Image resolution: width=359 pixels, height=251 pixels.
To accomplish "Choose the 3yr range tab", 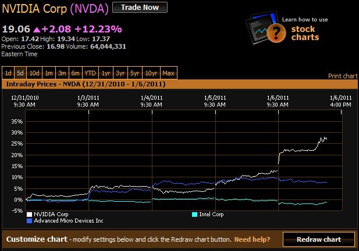I will (120, 73).
